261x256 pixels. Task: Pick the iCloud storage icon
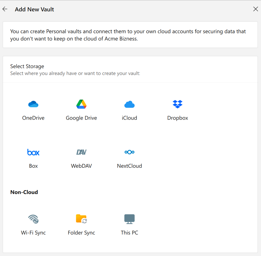129,104
